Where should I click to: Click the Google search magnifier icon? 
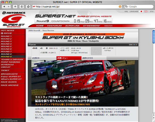coord(126,7)
